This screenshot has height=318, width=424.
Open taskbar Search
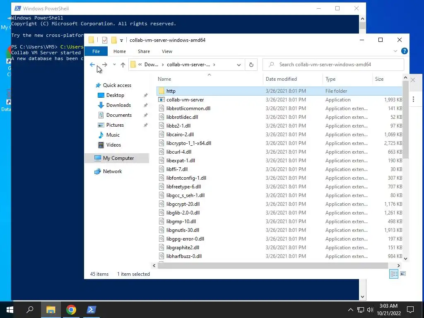click(x=30, y=310)
